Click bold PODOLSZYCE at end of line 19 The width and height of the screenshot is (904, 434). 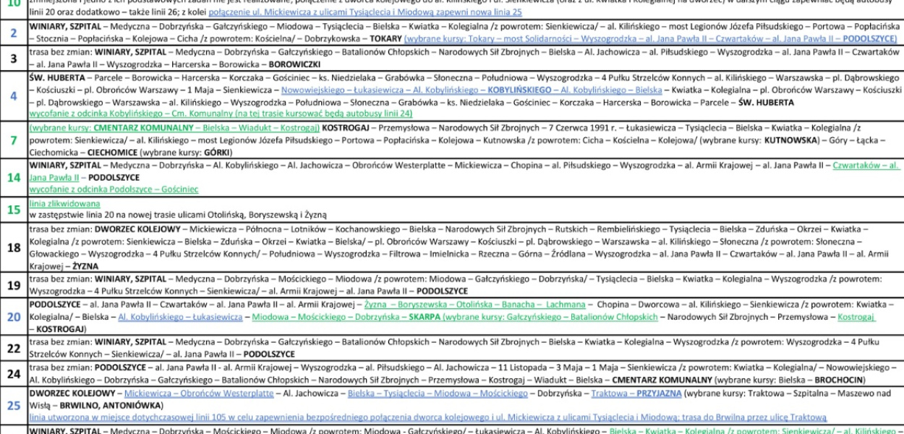click(x=442, y=292)
